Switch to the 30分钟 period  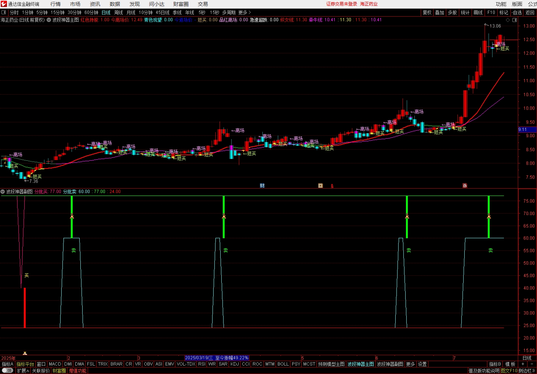75,12
